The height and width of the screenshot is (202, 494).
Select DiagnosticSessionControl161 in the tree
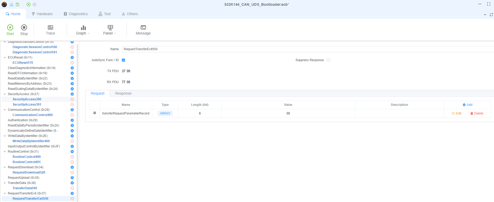tap(35, 52)
